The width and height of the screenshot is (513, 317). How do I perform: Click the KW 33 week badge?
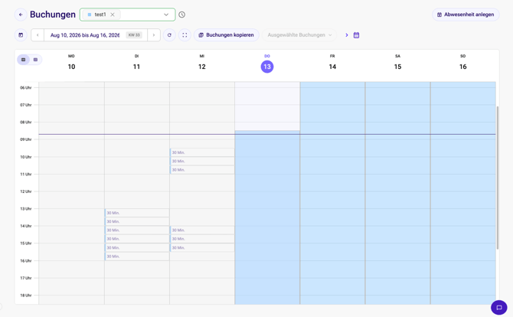click(134, 35)
